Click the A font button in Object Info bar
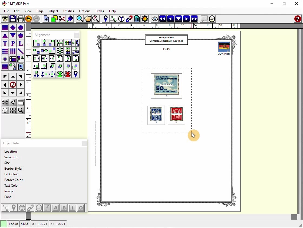This screenshot has height=228, width=303. tap(56, 208)
